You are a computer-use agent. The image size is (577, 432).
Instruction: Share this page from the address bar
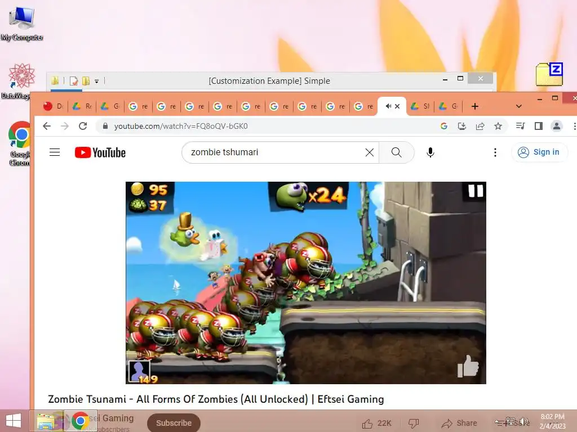pyautogui.click(x=480, y=126)
